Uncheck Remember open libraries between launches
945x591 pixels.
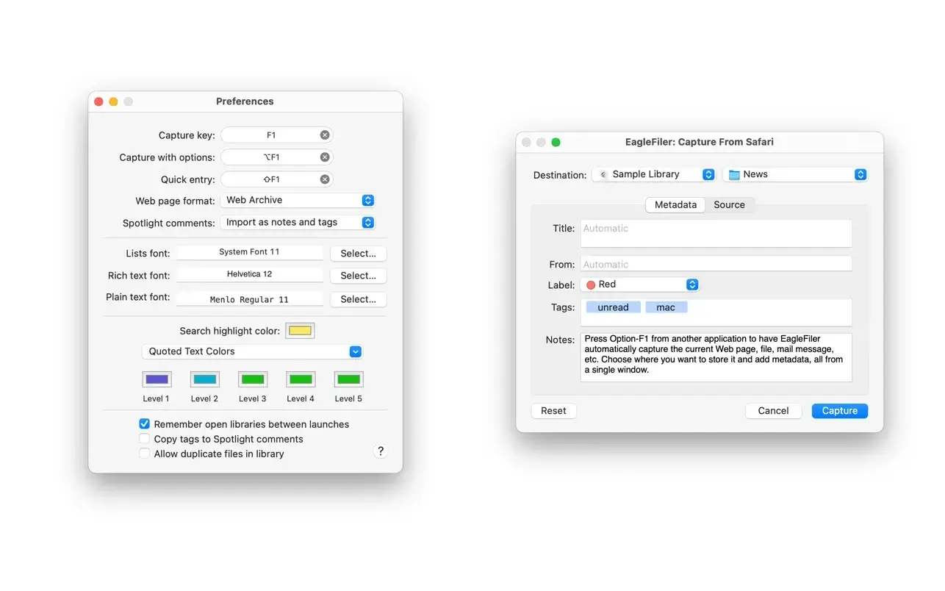point(145,424)
